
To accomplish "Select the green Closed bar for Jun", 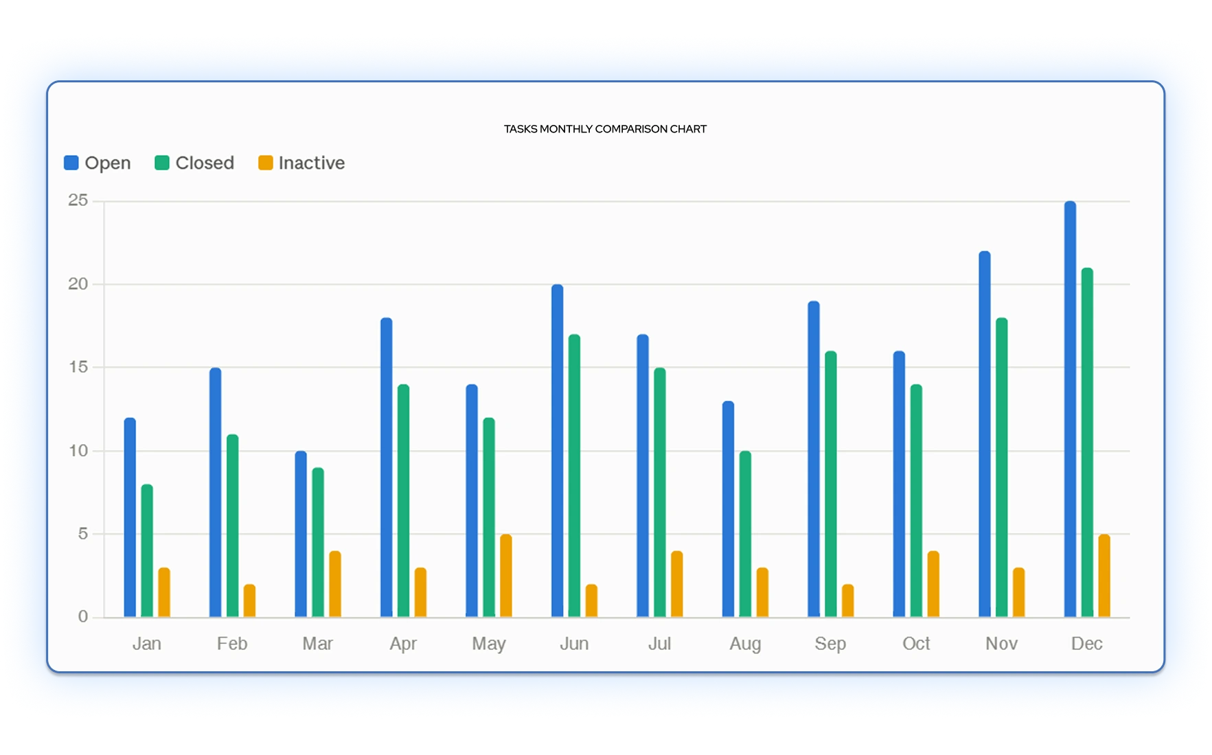I will (x=574, y=476).
